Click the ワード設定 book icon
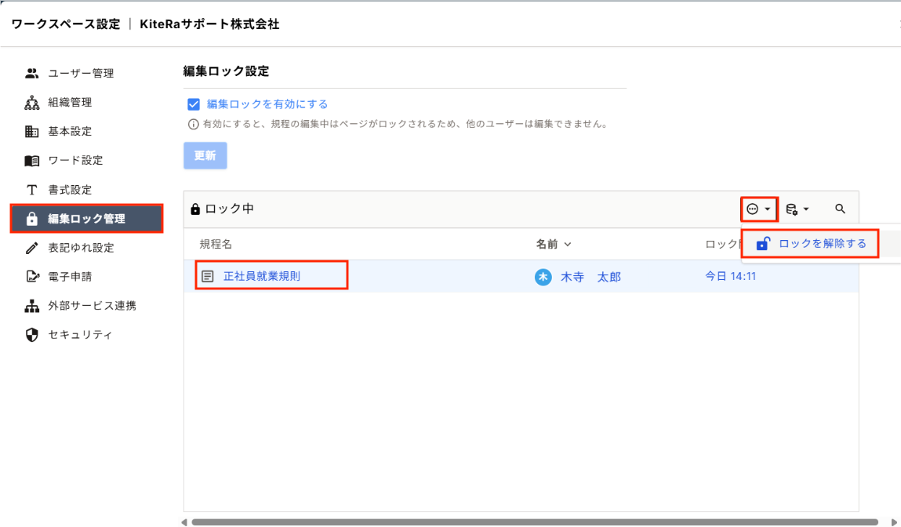 (x=31, y=161)
